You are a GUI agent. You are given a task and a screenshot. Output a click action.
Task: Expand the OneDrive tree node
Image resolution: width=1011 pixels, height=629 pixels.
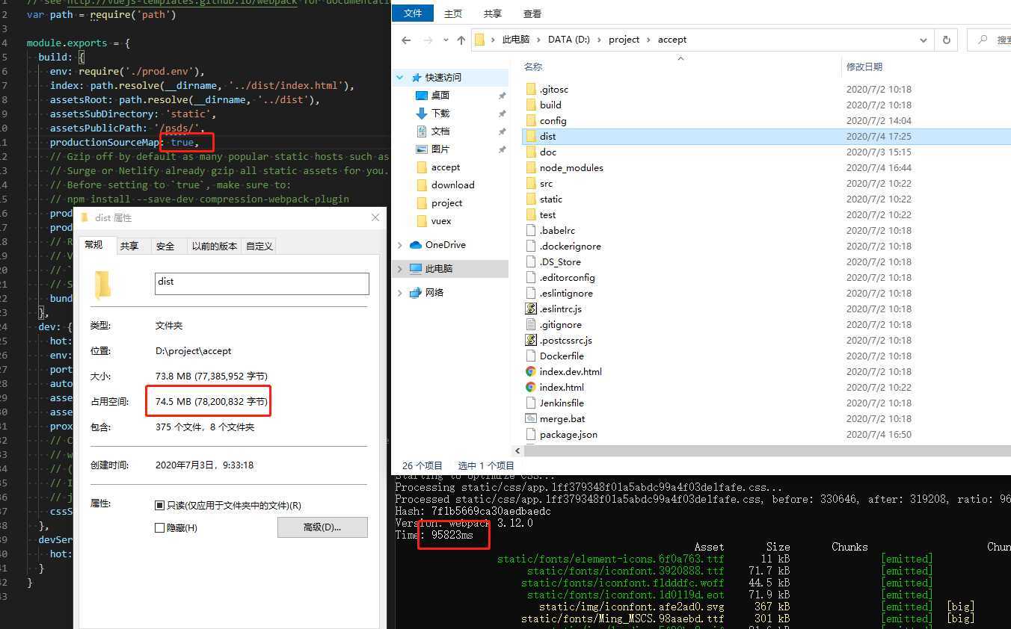(400, 245)
